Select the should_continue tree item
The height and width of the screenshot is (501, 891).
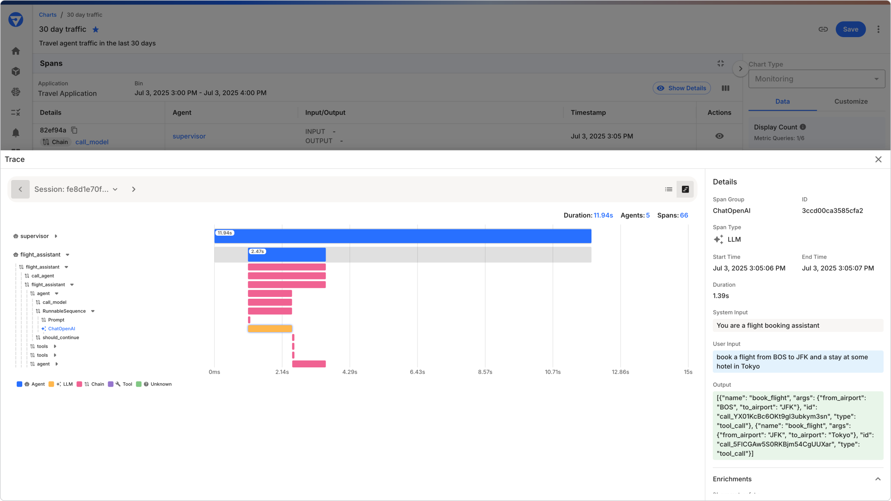tap(61, 337)
